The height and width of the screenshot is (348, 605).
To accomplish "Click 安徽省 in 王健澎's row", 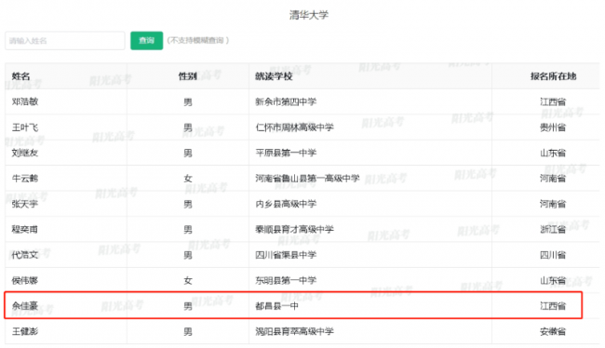I will pos(553,331).
